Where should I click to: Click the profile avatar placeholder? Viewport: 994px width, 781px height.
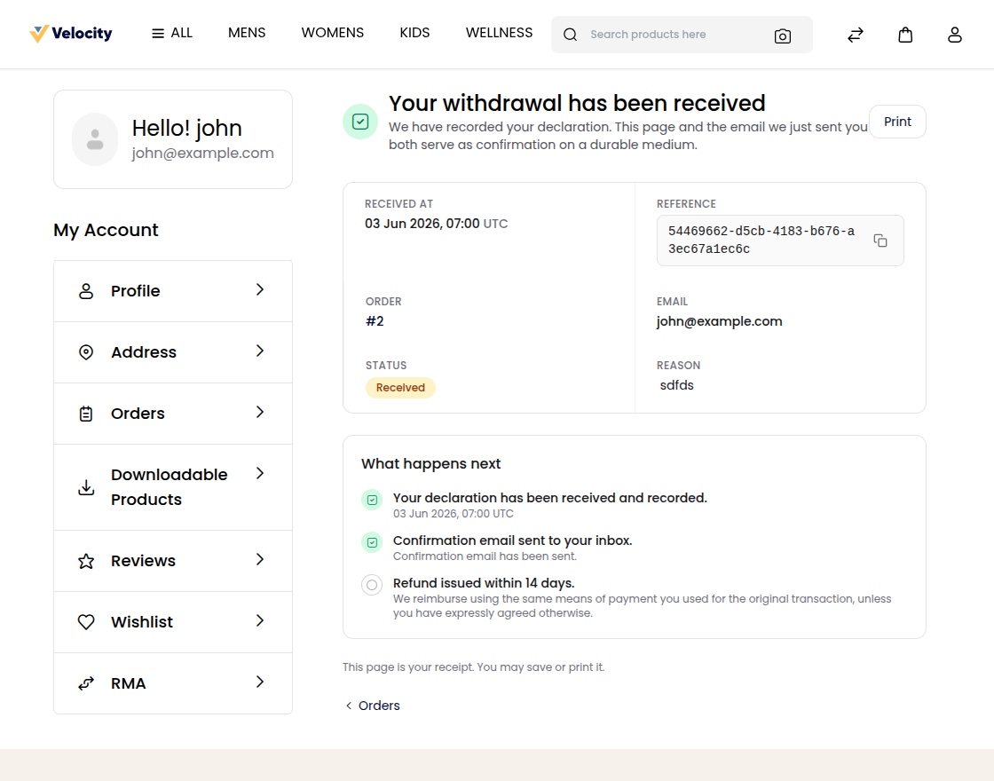tap(95, 139)
